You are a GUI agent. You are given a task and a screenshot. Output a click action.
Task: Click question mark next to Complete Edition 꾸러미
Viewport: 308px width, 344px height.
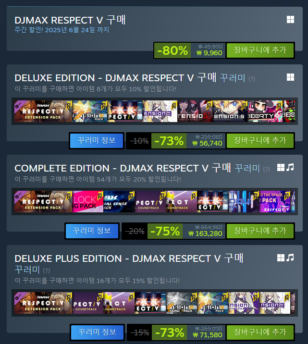pos(266,169)
